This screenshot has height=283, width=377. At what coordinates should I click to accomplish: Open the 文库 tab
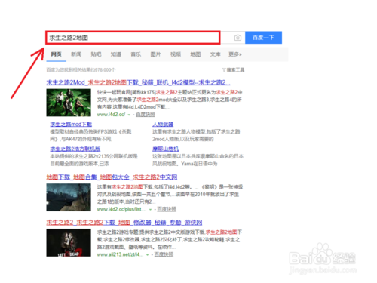[x=215, y=54]
